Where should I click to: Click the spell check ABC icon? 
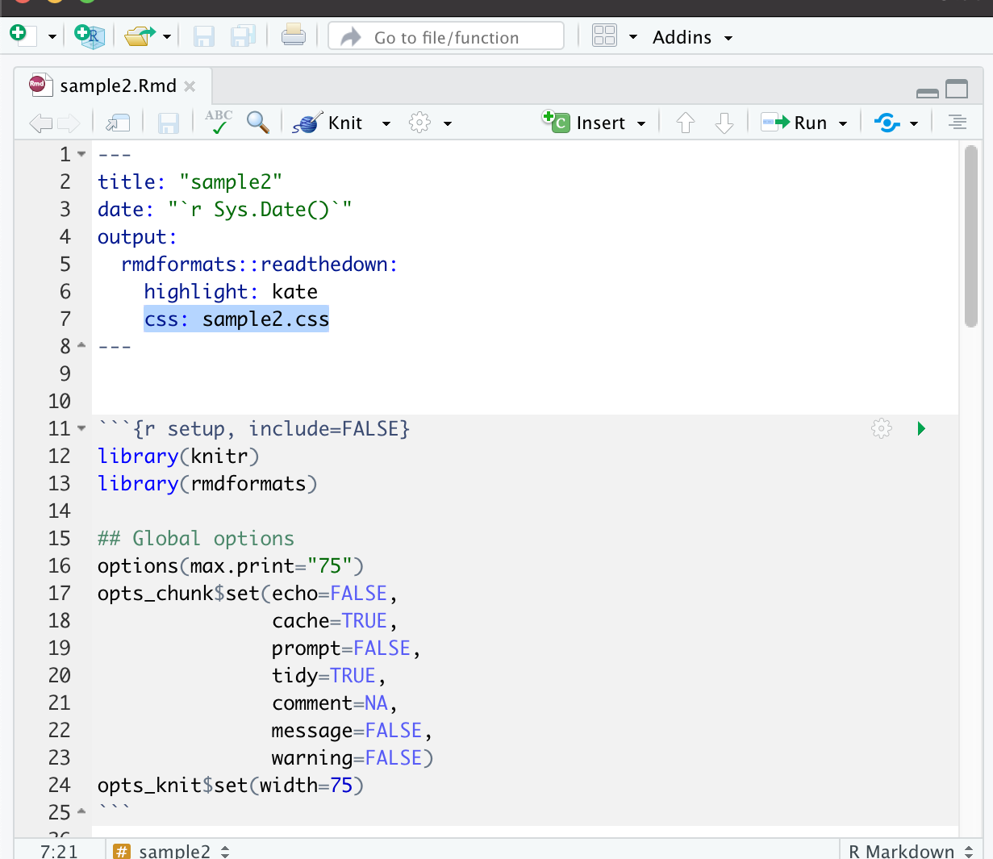tap(218, 123)
